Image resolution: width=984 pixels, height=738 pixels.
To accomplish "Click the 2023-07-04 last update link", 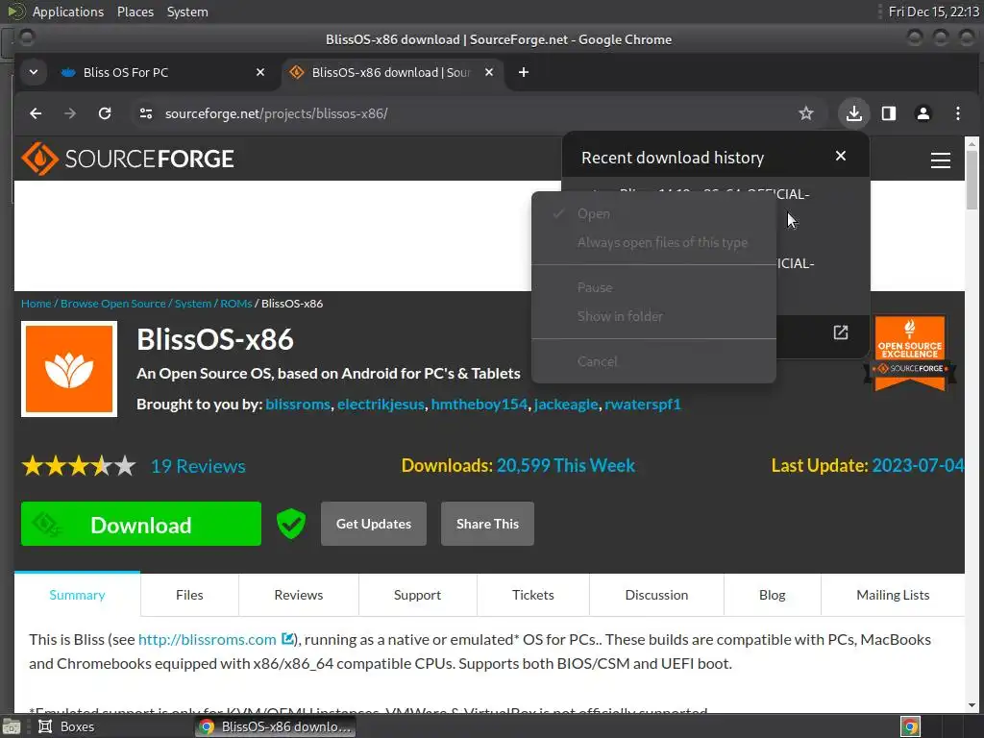I will (918, 465).
